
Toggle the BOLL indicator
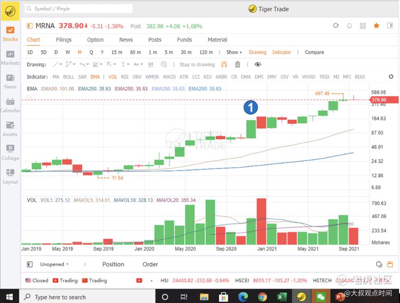[x=68, y=77]
